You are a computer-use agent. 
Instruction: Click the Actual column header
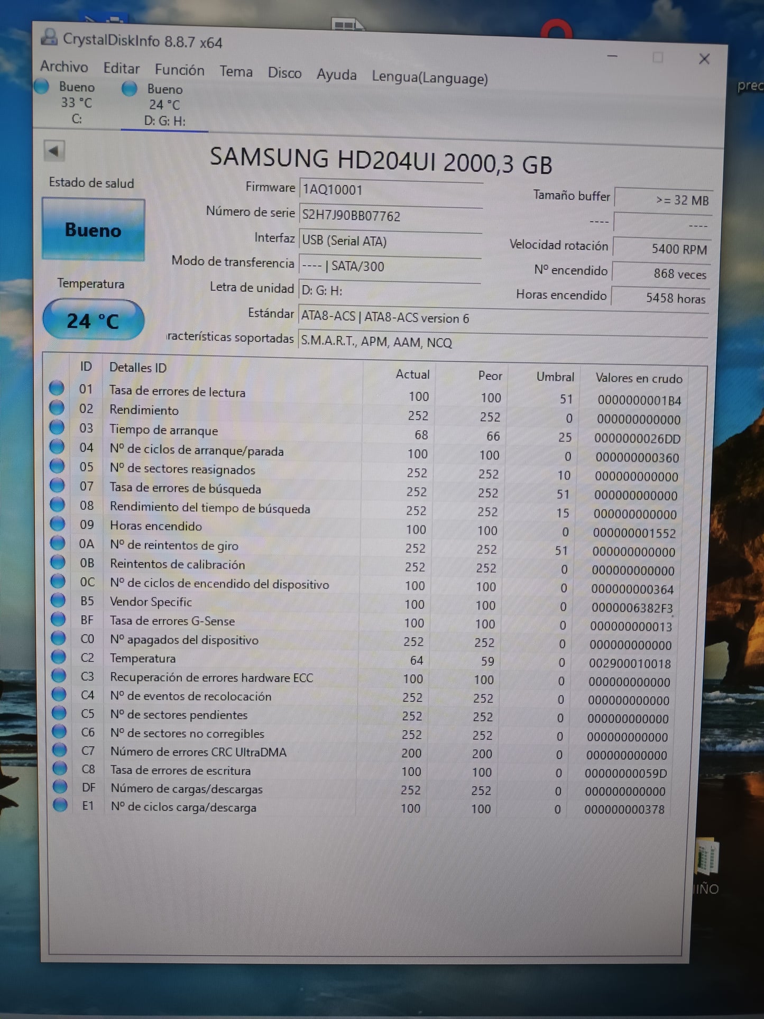point(412,374)
